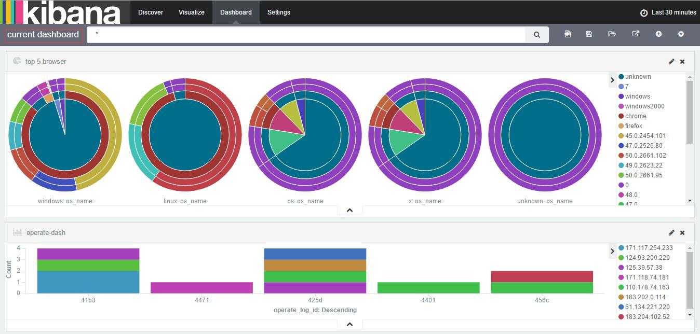Screen dimensions: 700x334
Task: Click the search magnifier button
Action: (537, 35)
